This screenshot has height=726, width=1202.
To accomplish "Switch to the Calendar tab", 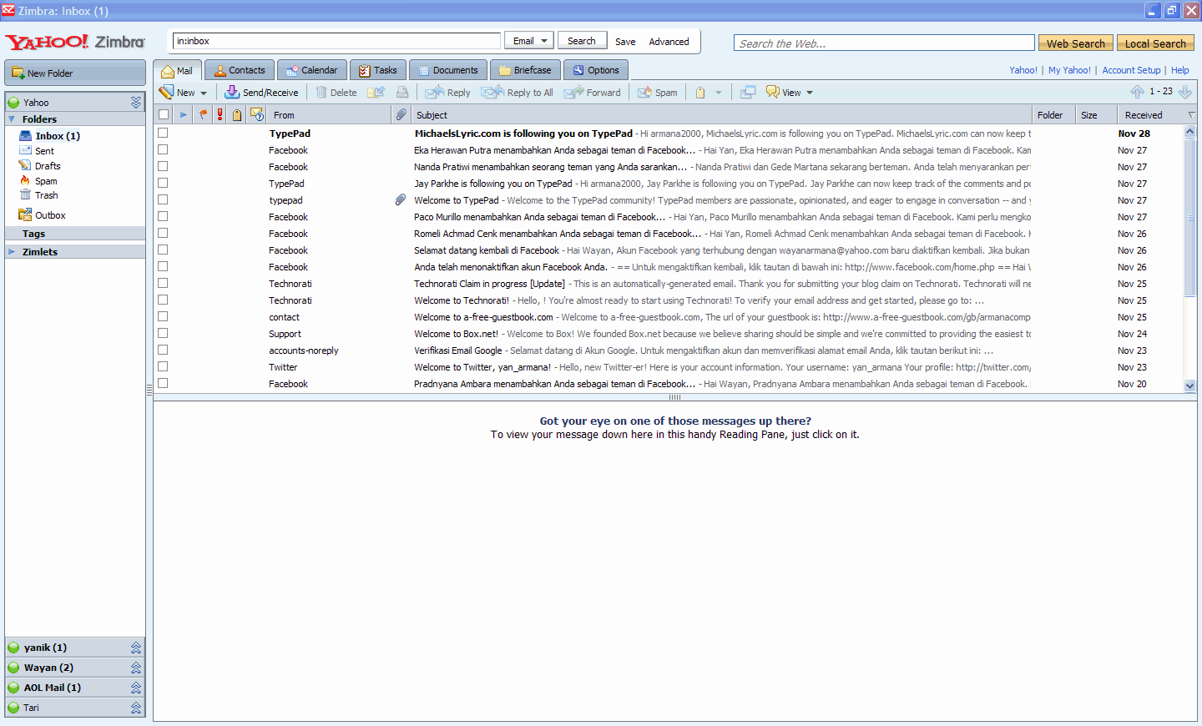I will pyautogui.click(x=312, y=70).
